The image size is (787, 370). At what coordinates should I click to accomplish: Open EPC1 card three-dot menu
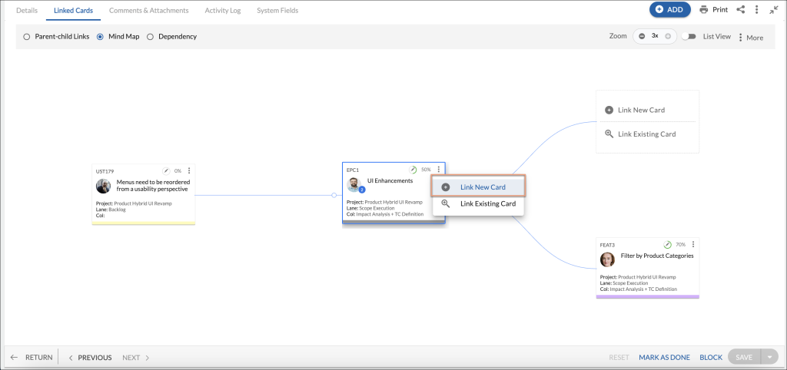click(439, 170)
